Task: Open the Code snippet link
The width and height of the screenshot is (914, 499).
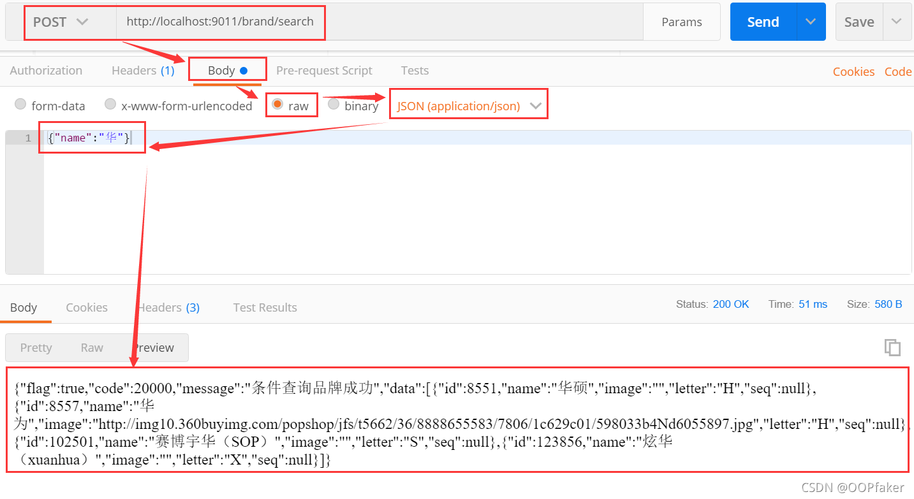Action: pyautogui.click(x=897, y=72)
